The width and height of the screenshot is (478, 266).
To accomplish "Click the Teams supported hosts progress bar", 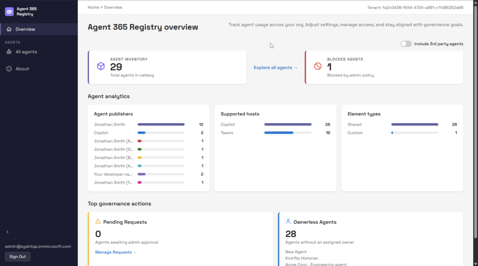I will click(x=288, y=133).
